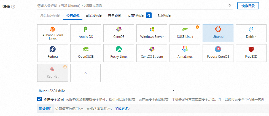Select the Ubuntu image tile
269x116 pixels.
click(x=218, y=33)
